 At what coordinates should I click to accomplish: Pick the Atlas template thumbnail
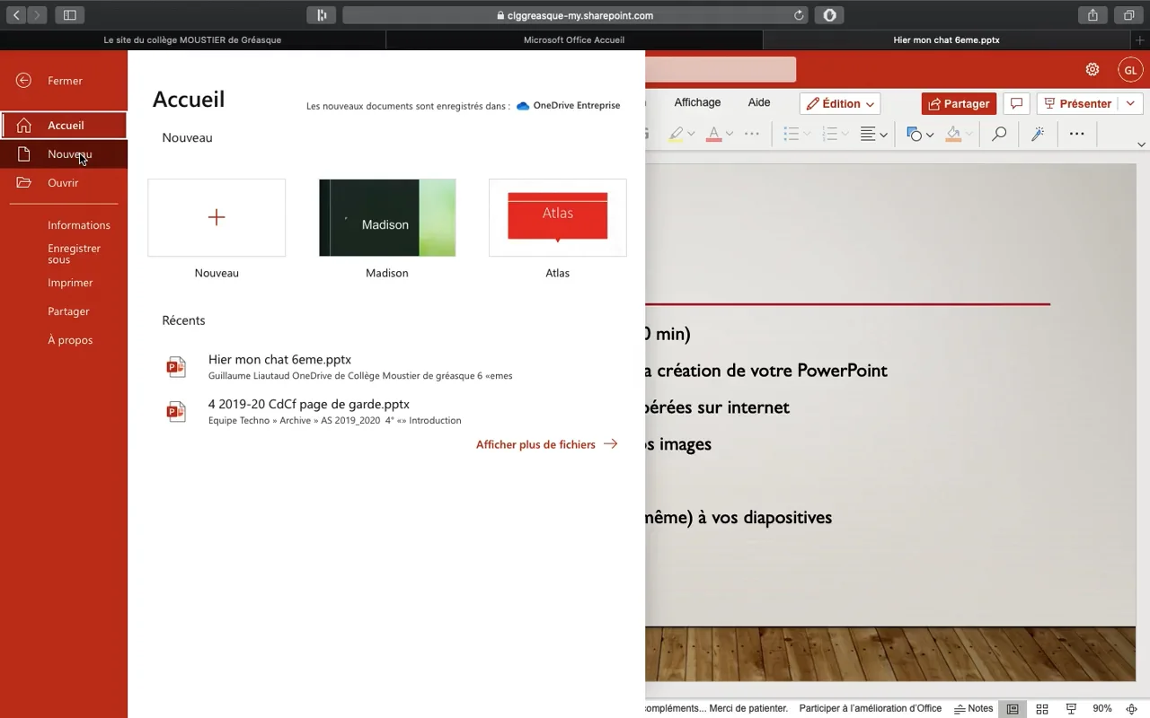tap(558, 218)
